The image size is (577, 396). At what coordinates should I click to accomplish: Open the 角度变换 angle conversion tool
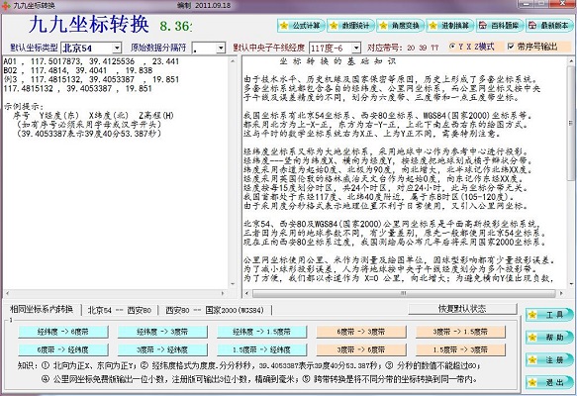(x=400, y=26)
